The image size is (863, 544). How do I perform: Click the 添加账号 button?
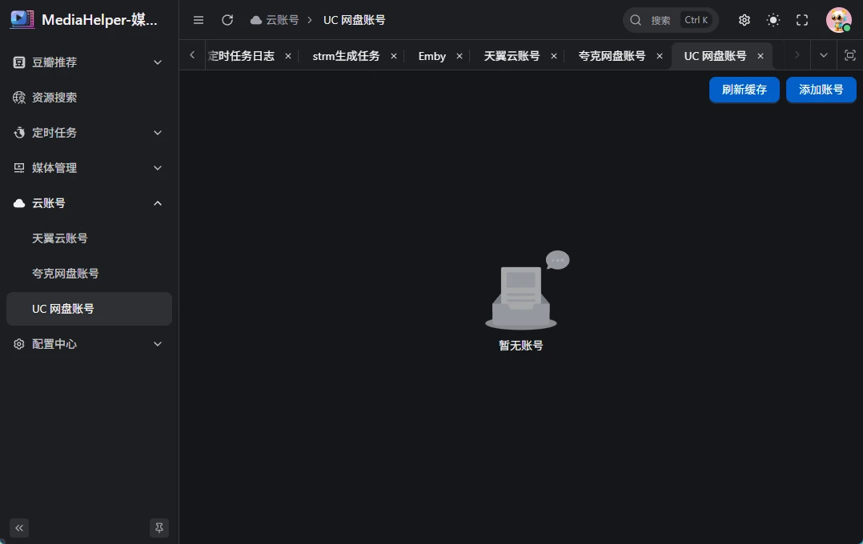[x=821, y=90]
